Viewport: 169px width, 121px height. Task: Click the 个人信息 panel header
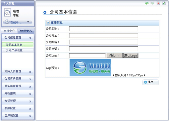click(18, 3)
